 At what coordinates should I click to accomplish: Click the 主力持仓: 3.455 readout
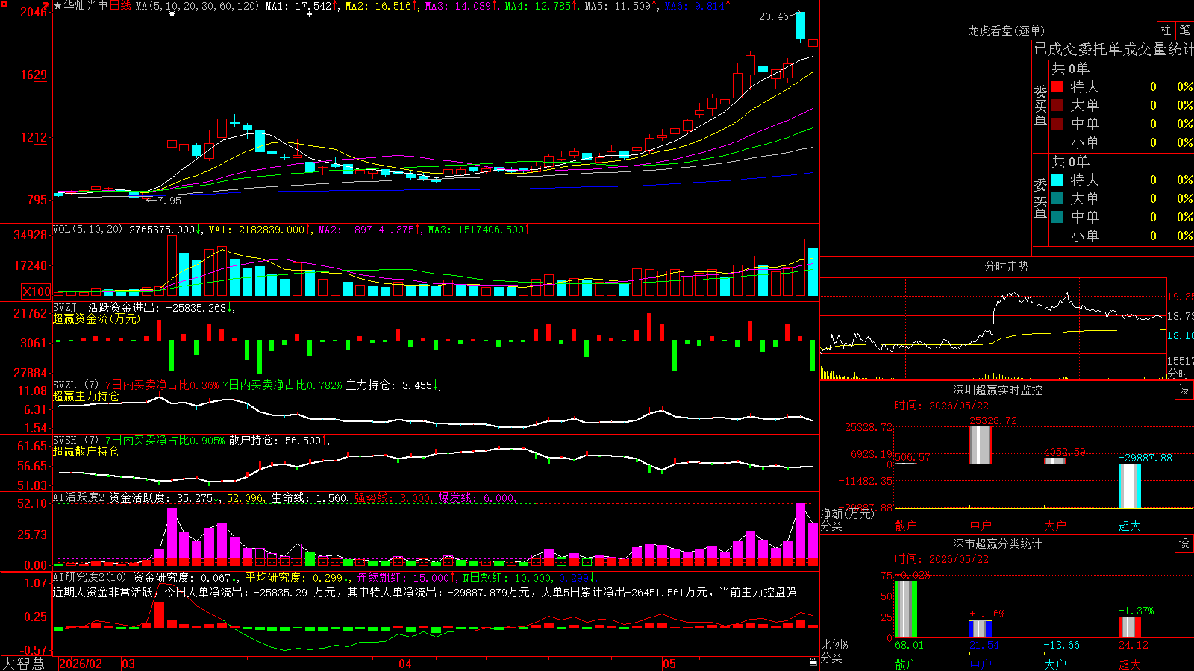[x=389, y=385]
